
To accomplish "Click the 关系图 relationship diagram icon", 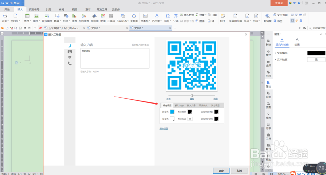I will (134, 18).
